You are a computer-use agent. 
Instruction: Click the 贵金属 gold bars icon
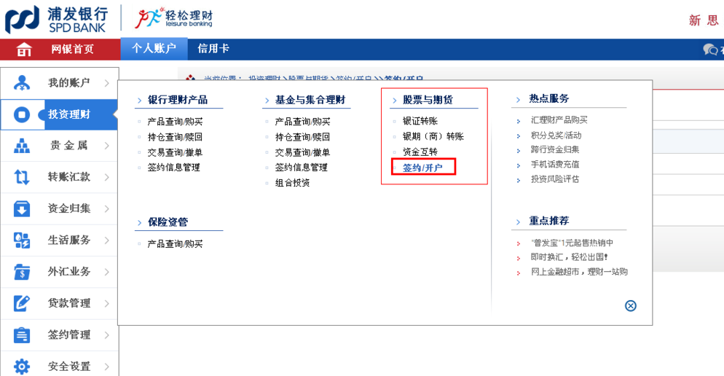pyautogui.click(x=22, y=146)
